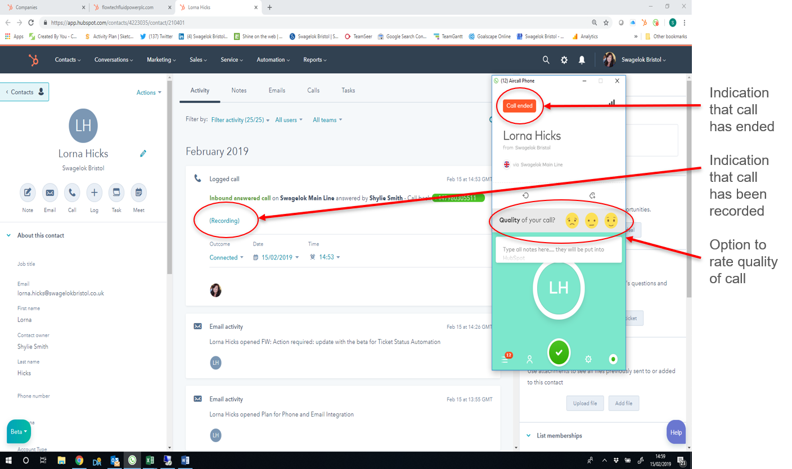Create a Note for Lorna Hicks
Screen dimensions: 792x469
click(28, 193)
